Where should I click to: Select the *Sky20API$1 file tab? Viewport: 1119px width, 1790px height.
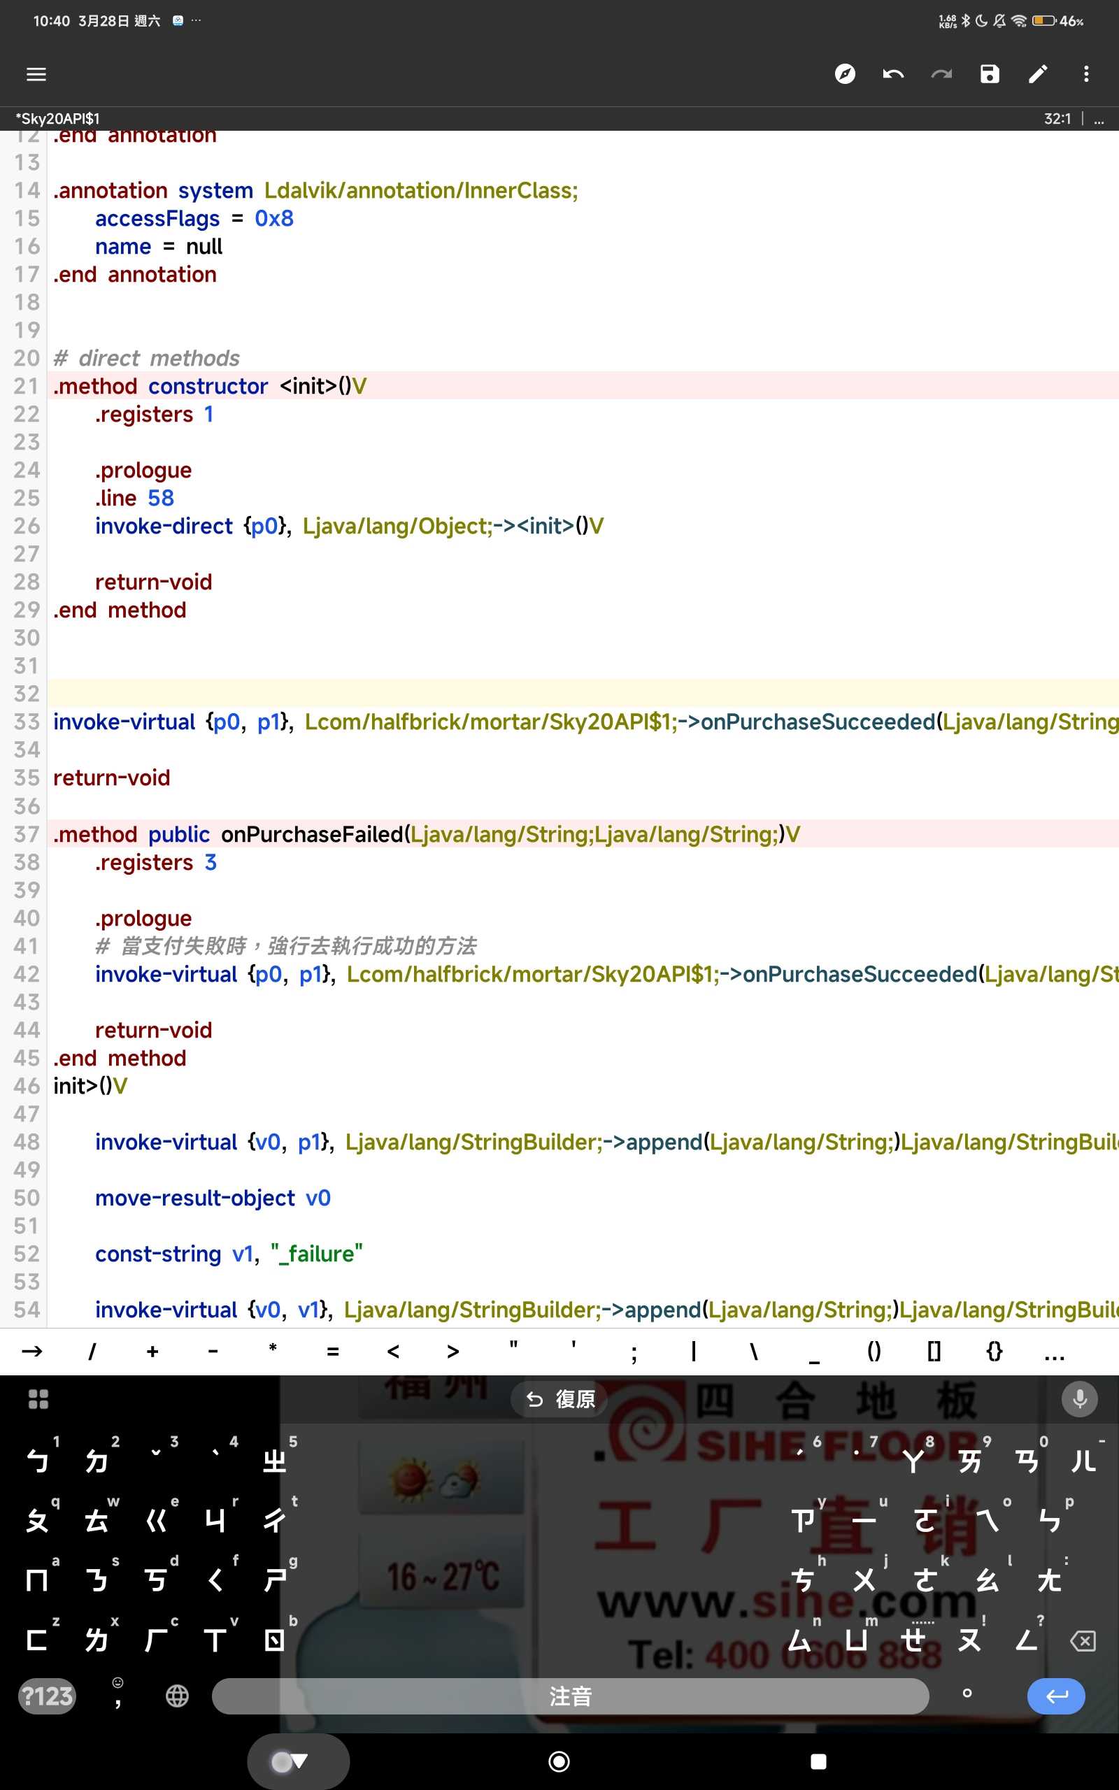tap(58, 119)
